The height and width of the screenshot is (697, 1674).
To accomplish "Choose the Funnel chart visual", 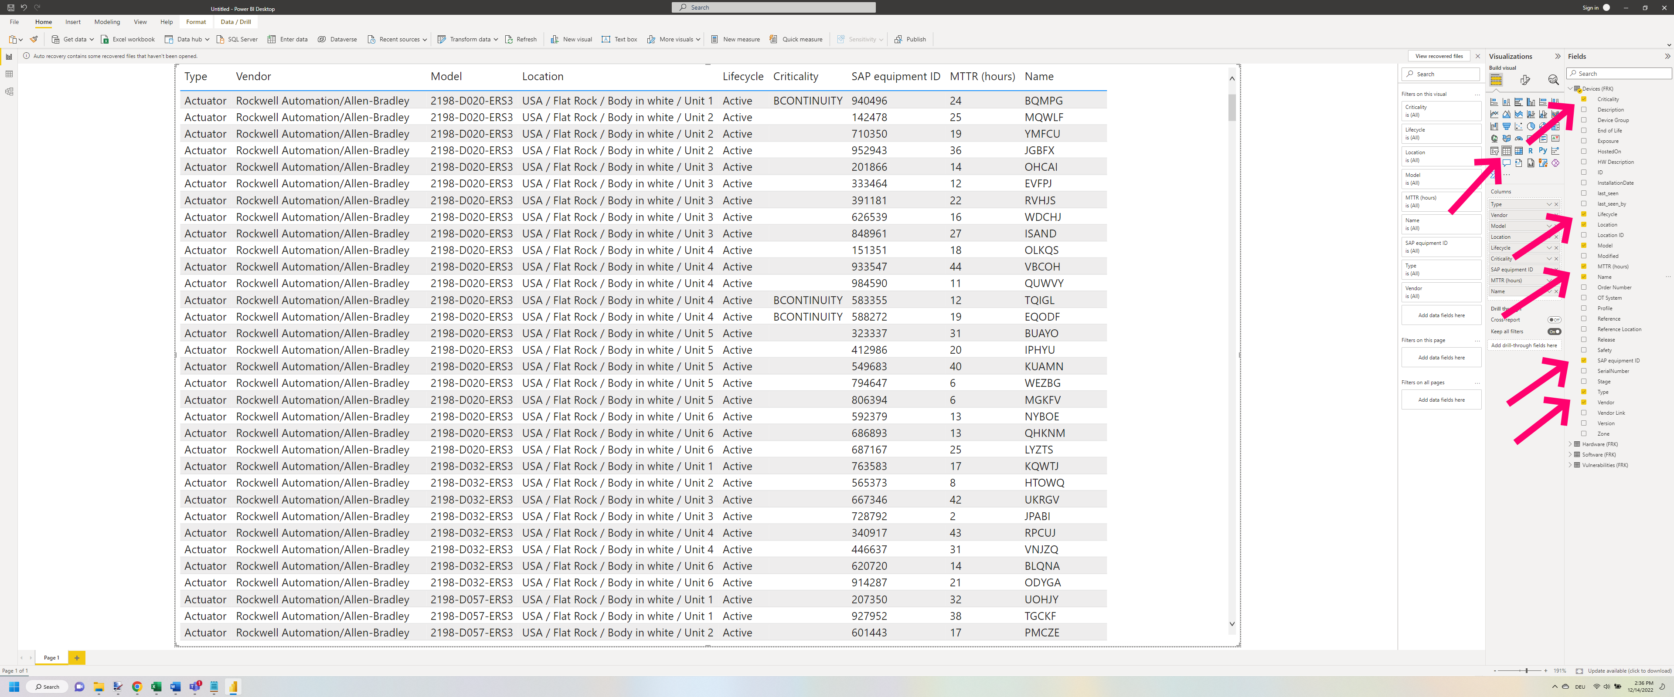I will click(1507, 127).
